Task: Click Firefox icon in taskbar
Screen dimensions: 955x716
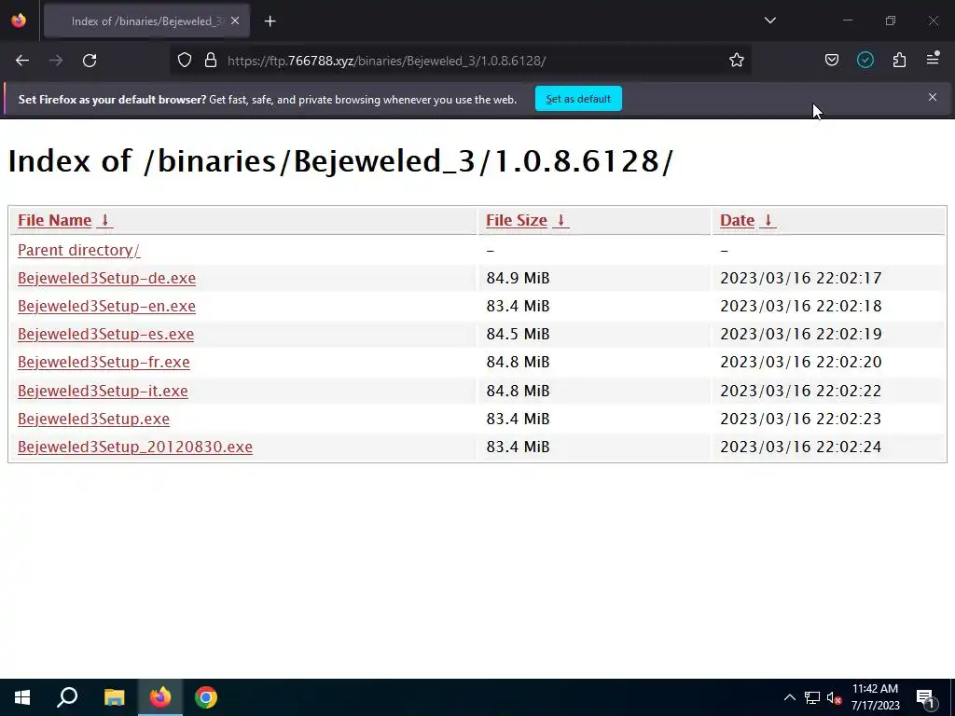Action: [160, 697]
